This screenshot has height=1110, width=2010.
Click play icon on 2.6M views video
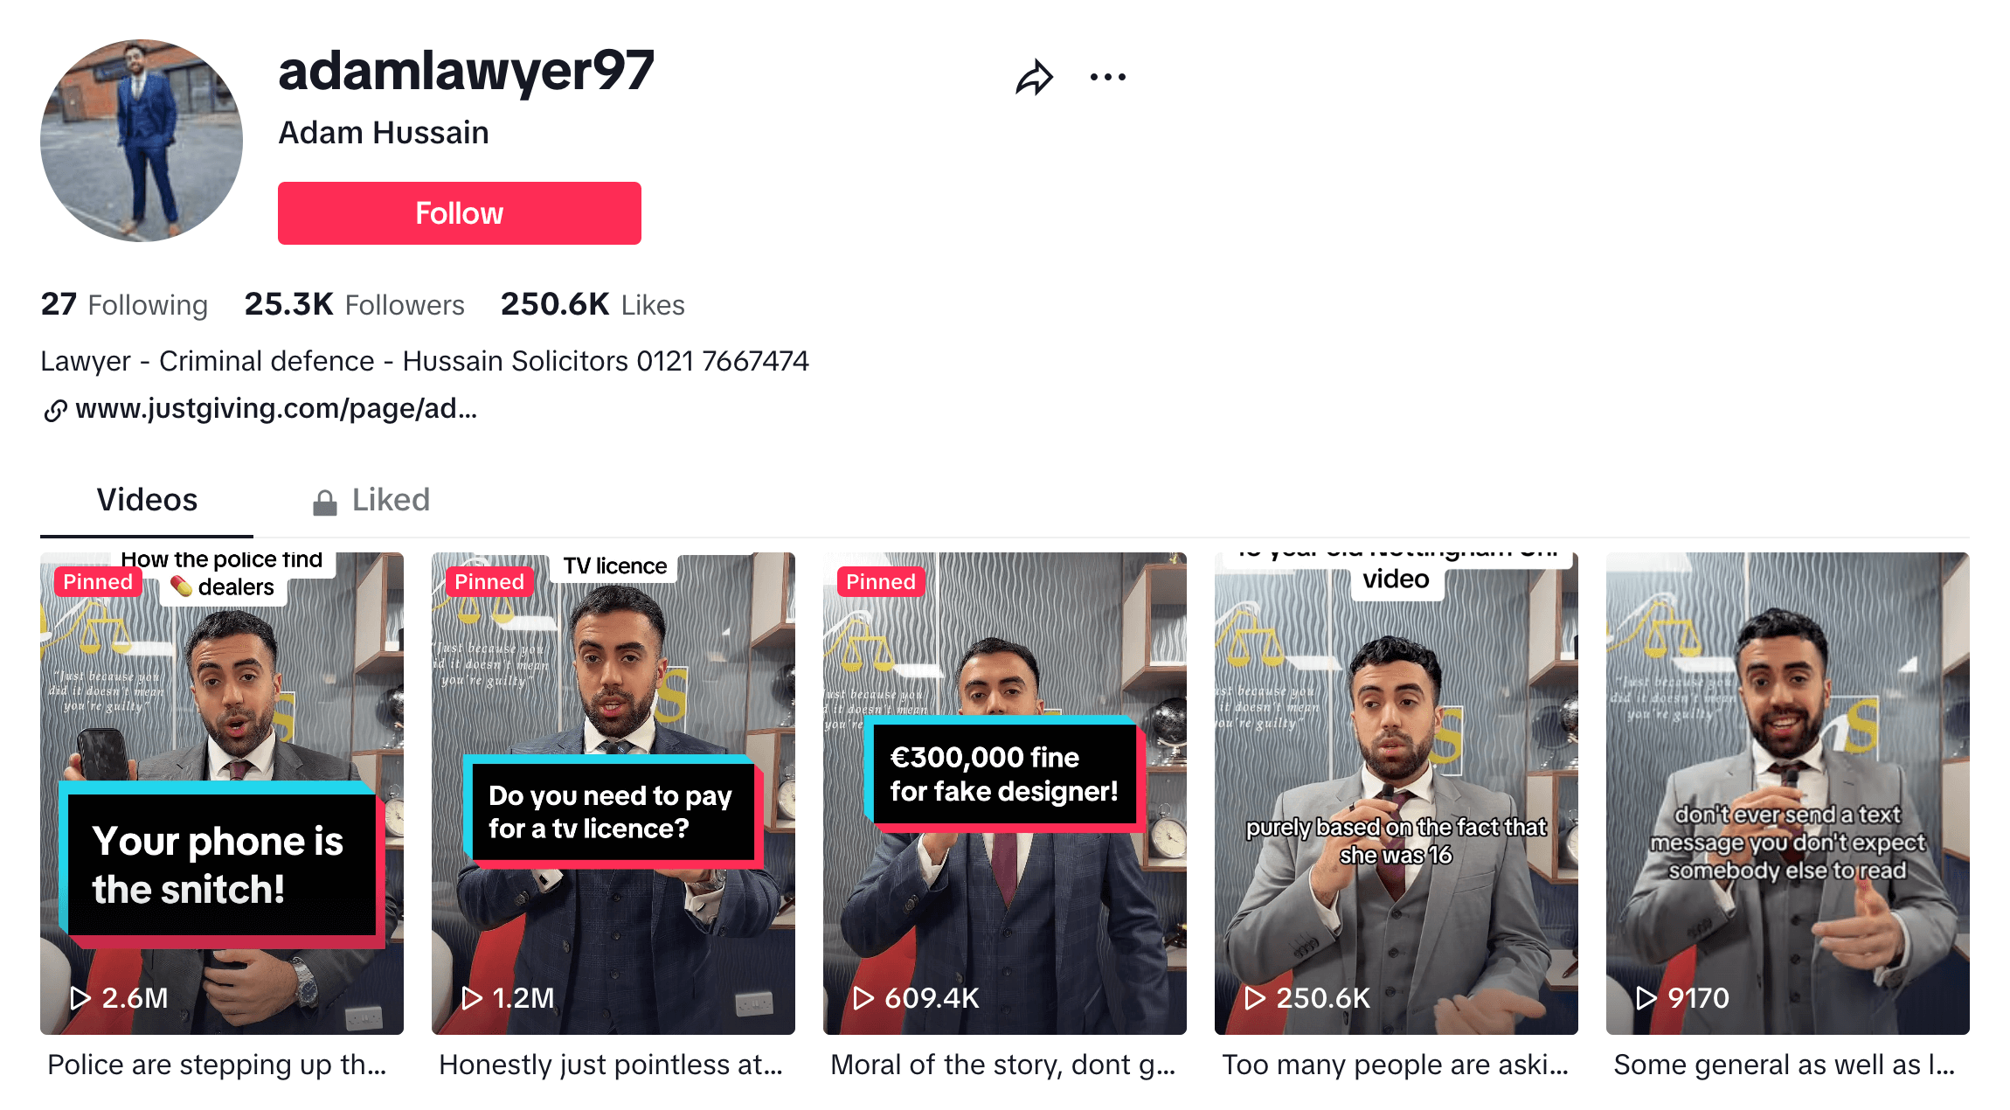(x=80, y=997)
